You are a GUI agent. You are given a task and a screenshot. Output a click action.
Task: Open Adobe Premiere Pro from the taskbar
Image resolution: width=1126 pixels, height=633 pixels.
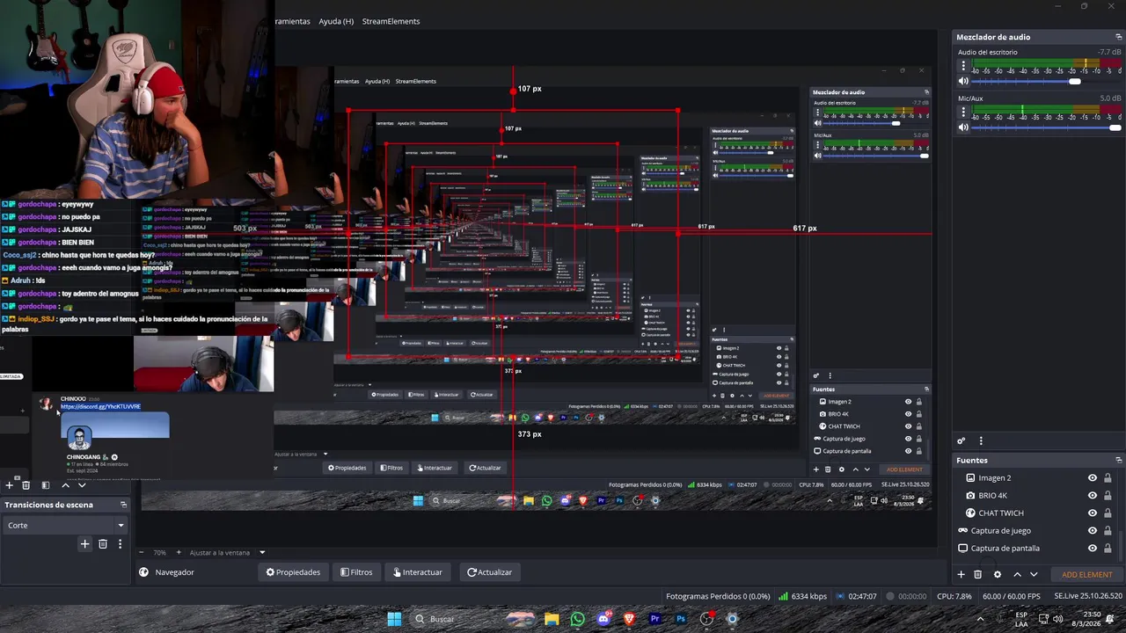click(655, 619)
